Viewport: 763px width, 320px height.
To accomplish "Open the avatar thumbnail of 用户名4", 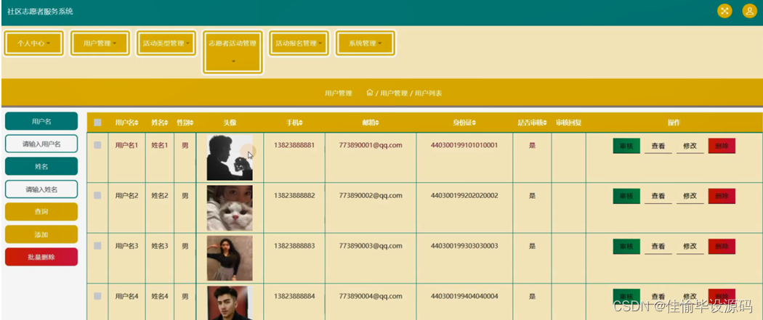I will click(x=230, y=303).
